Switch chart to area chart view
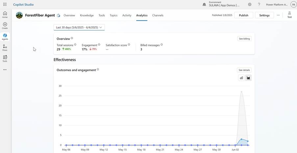This screenshot has width=297, height=153. [248, 78]
